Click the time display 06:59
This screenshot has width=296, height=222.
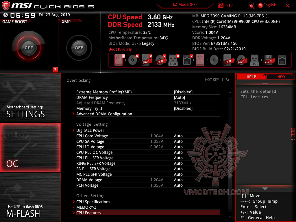click(x=23, y=15)
